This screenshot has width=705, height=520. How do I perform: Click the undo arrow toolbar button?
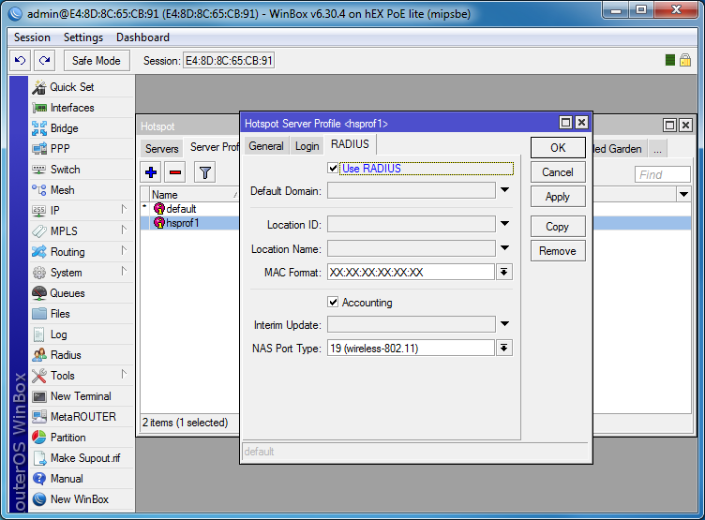(x=21, y=60)
